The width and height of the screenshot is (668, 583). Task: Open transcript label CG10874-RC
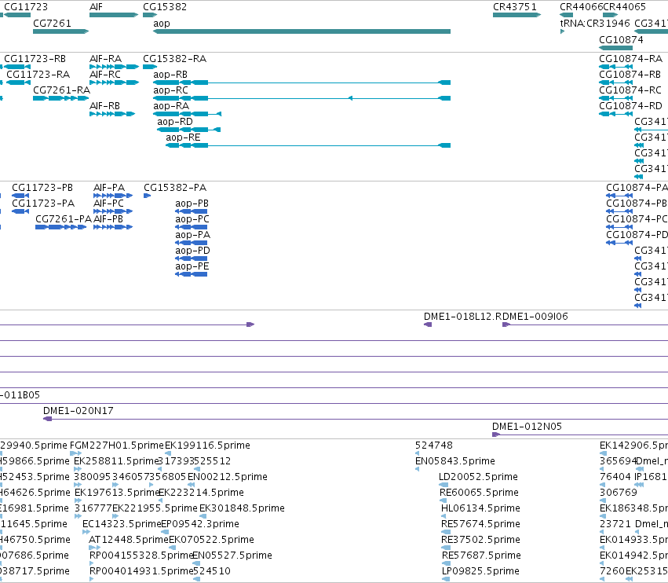[630, 90]
